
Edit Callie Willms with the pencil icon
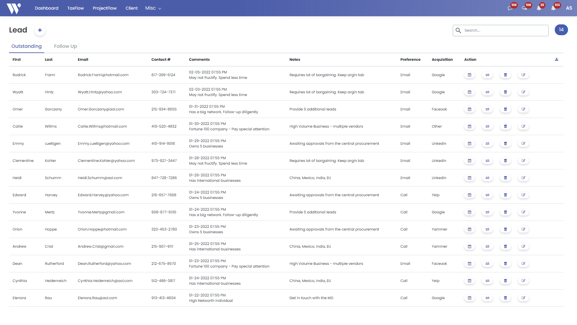tap(524, 126)
